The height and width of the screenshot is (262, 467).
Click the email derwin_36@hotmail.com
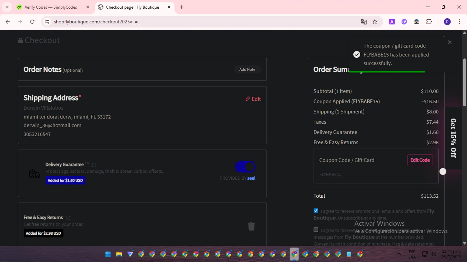[52, 126]
